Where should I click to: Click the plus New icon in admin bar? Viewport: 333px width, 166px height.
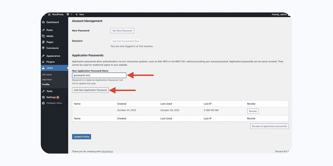(77, 14)
